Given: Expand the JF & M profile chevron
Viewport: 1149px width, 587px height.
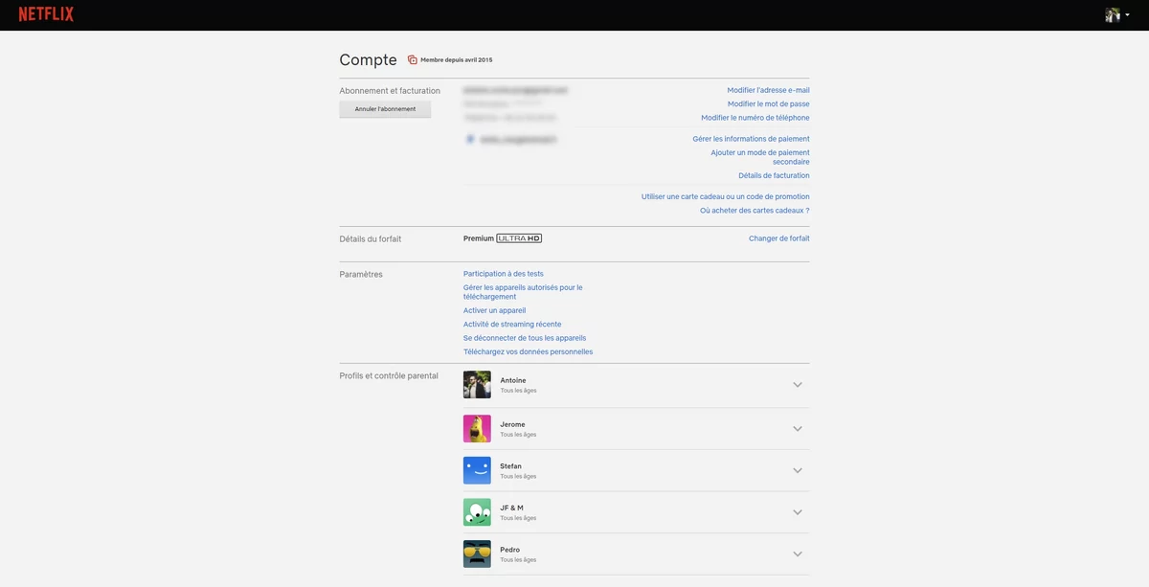Looking at the screenshot, I should (x=798, y=512).
